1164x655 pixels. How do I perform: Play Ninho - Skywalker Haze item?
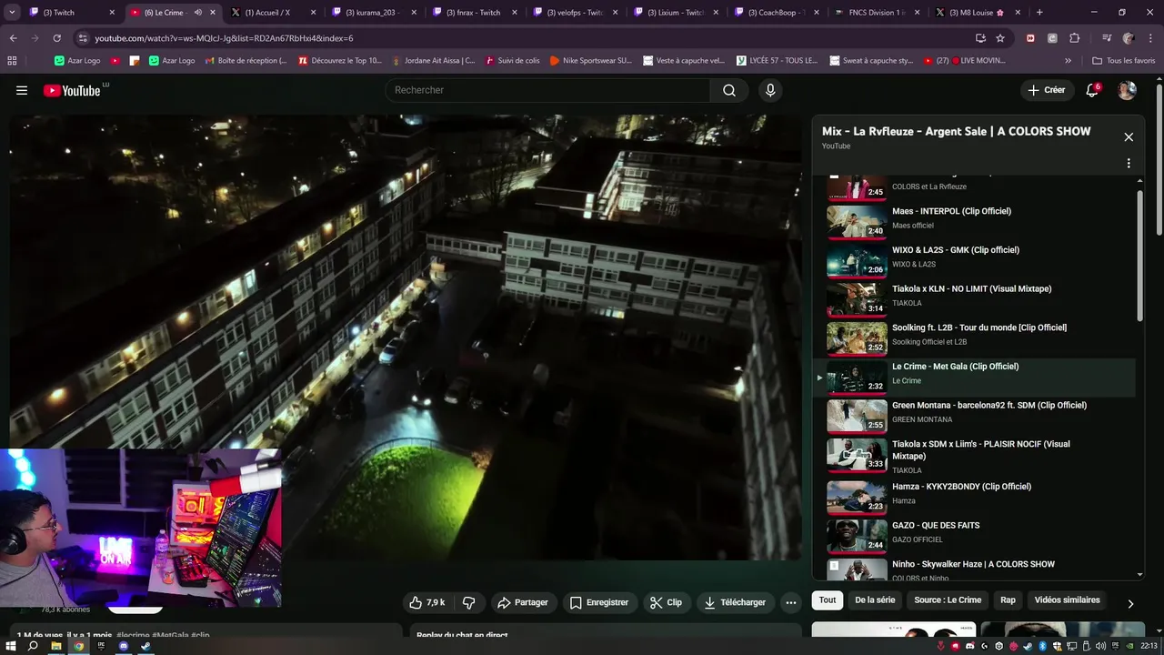(975, 569)
